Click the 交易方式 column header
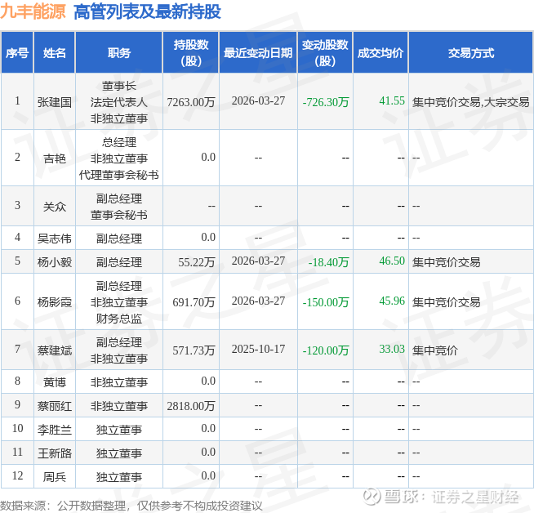The height and width of the screenshot is (513, 534). (471, 53)
